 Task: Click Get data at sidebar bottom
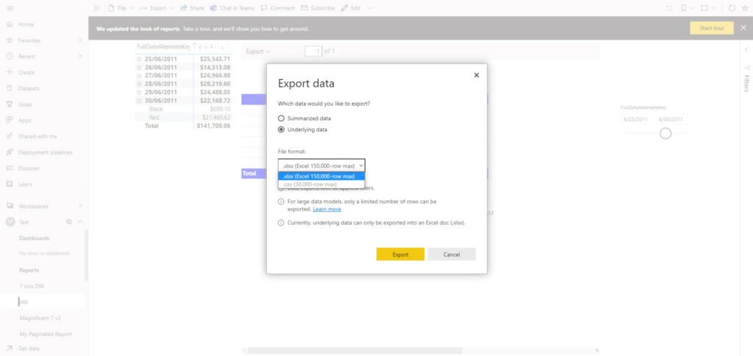click(23, 349)
